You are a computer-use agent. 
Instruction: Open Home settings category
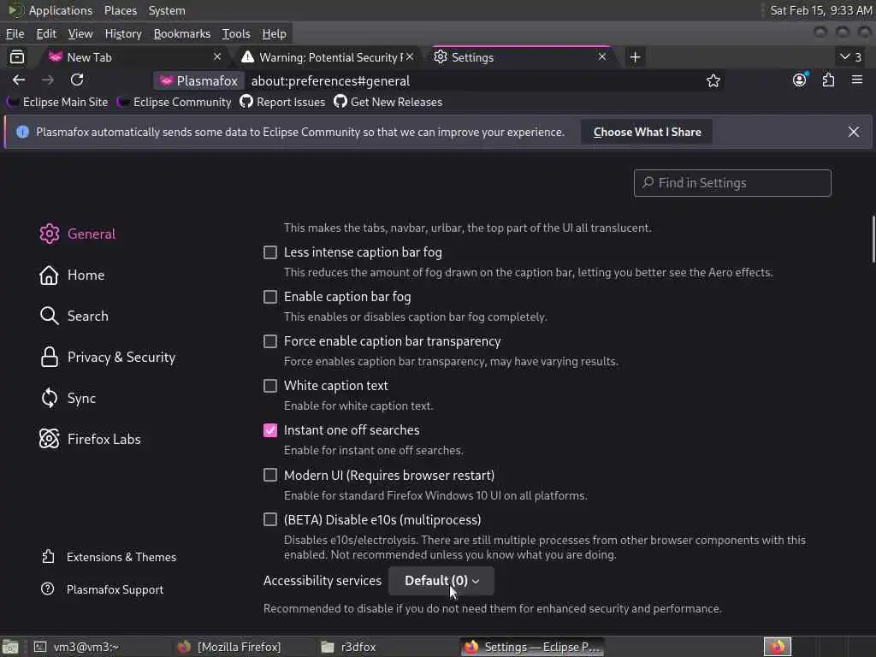pyautogui.click(x=72, y=275)
